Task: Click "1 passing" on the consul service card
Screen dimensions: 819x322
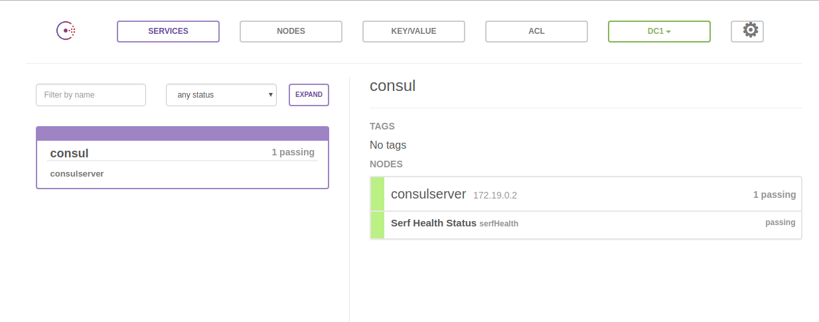Action: pyautogui.click(x=293, y=152)
